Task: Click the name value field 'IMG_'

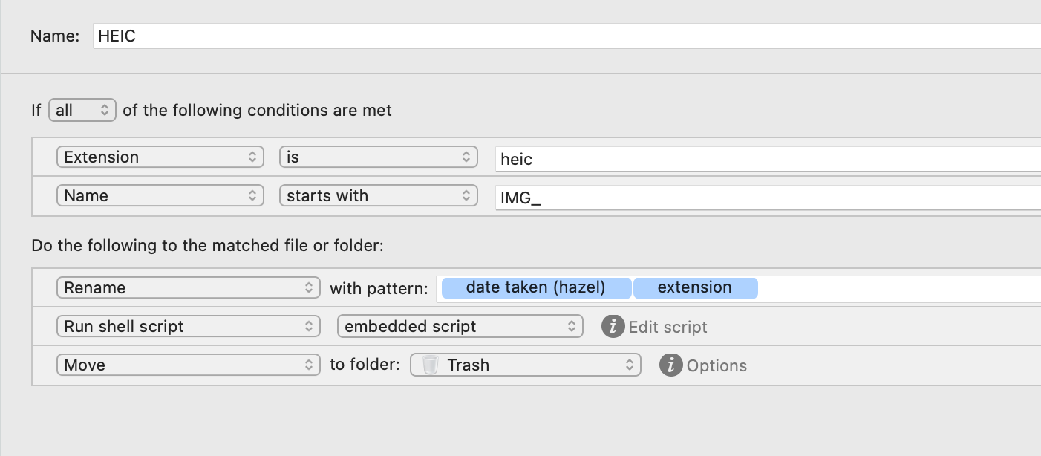Action: pos(766,197)
